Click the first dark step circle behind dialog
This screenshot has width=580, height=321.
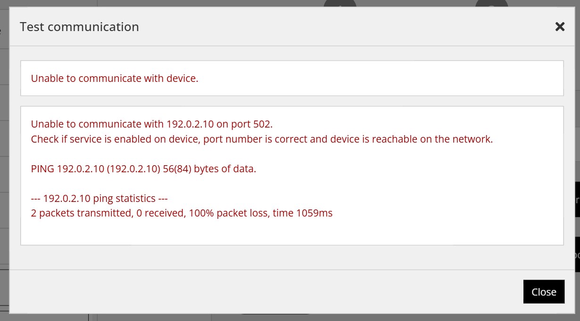[340, 3]
